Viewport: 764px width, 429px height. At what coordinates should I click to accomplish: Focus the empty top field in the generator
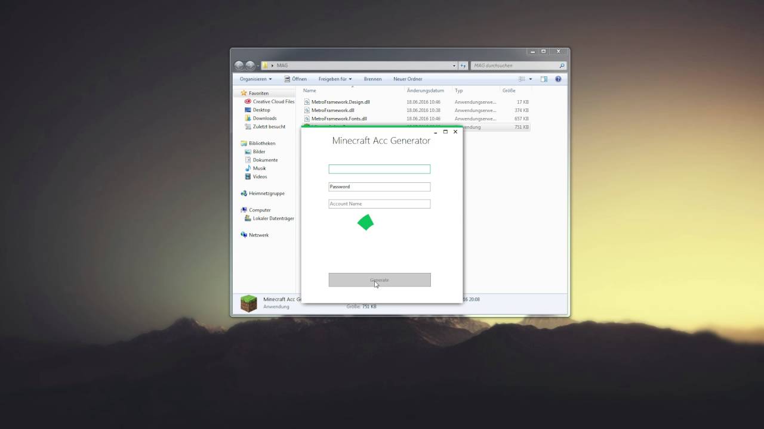click(380, 169)
